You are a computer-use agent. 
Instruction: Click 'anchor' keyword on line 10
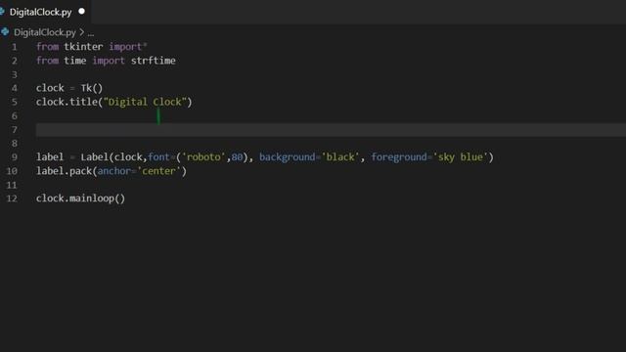pyautogui.click(x=114, y=171)
